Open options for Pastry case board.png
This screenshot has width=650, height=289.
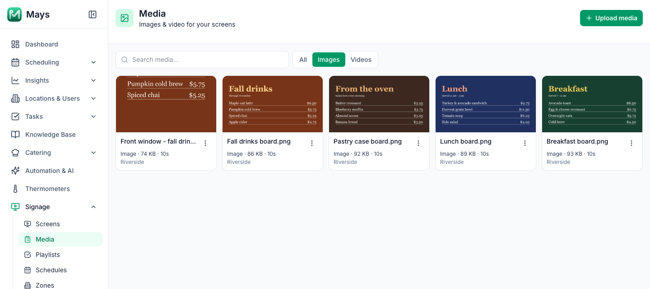tap(418, 143)
